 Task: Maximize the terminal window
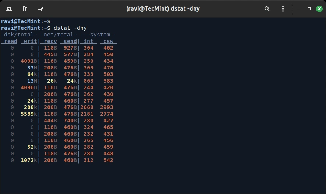click(309, 9)
